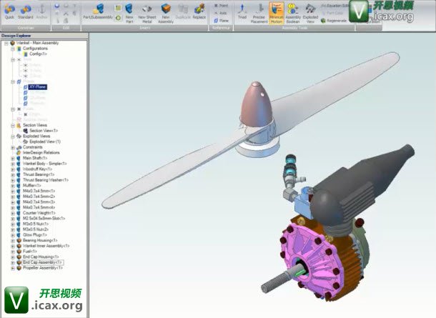Toggle Minimum Motion mode
The image size is (436, 318).
(277, 13)
